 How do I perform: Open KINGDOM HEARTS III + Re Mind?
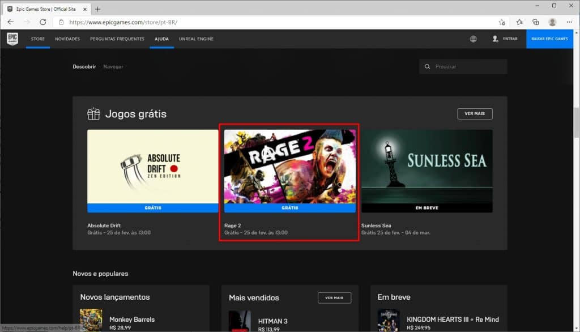(x=453, y=320)
